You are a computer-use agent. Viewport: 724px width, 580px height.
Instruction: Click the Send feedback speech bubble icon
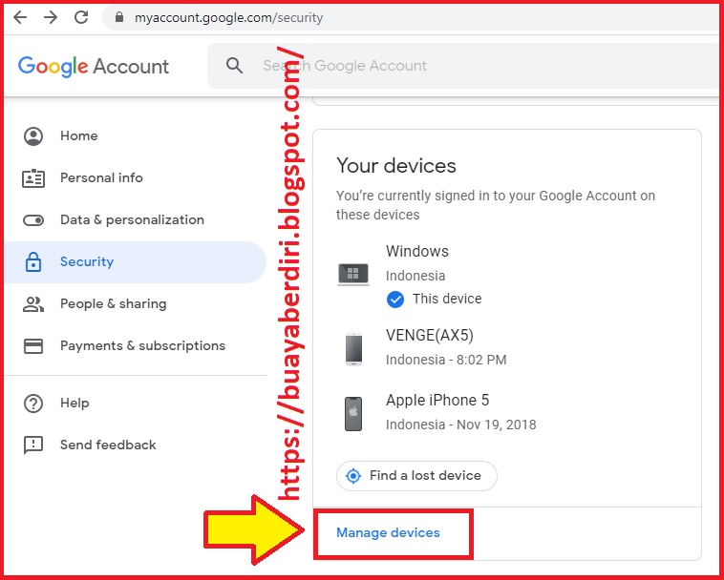pyautogui.click(x=33, y=445)
